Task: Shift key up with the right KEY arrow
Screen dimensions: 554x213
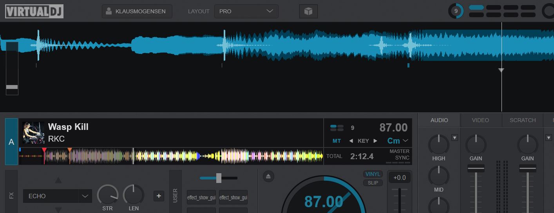Action: [x=375, y=141]
